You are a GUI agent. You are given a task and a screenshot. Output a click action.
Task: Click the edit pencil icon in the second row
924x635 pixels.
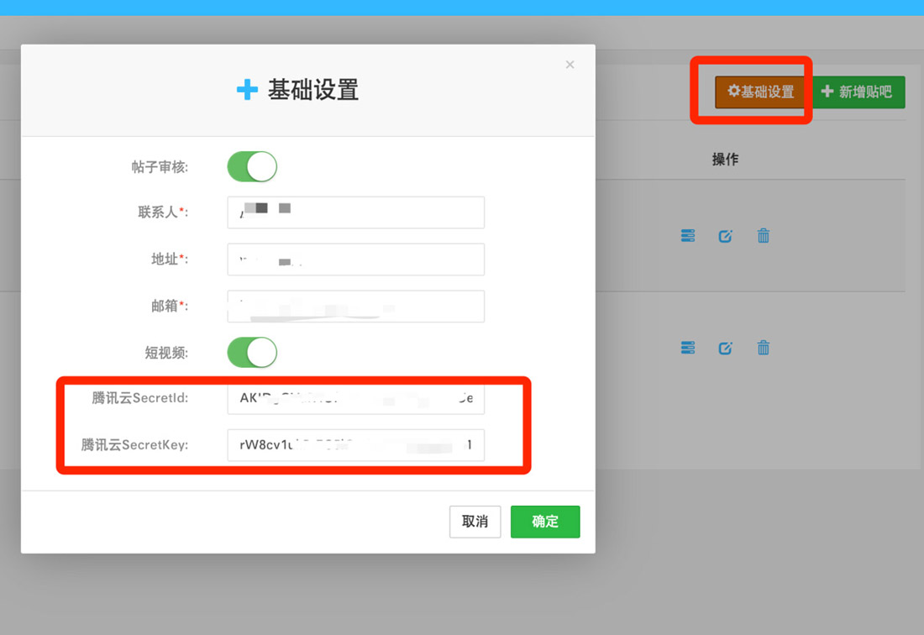[x=725, y=348]
